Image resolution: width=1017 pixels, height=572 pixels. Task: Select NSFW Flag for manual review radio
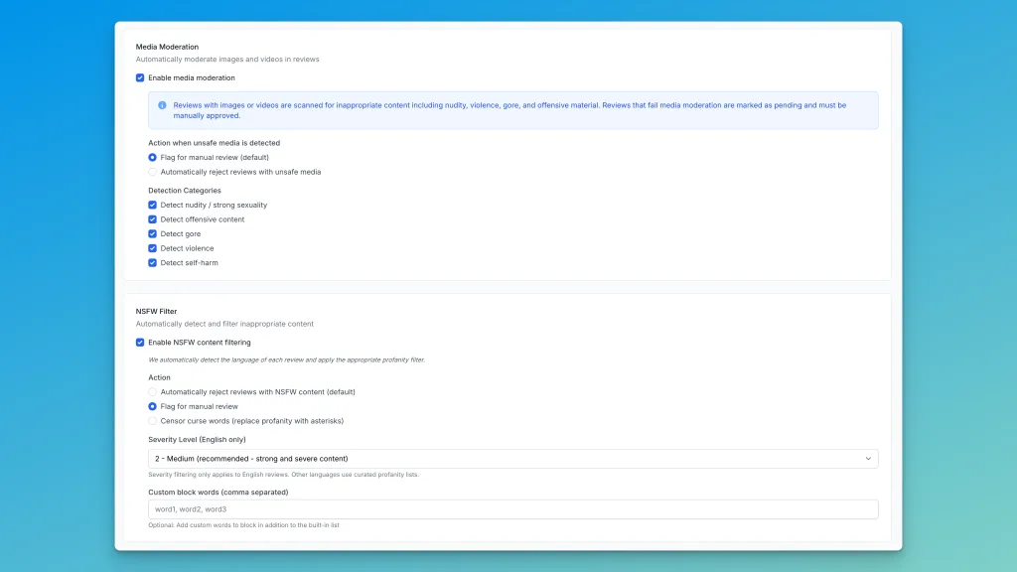point(152,406)
